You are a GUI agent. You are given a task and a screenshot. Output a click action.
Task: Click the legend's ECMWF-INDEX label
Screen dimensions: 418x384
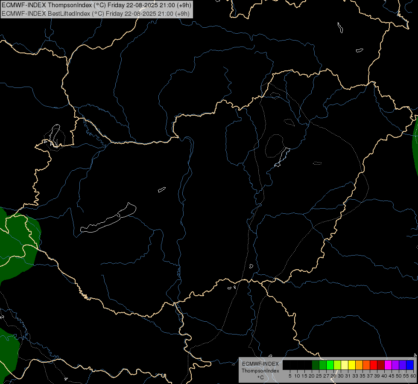coord(260,364)
